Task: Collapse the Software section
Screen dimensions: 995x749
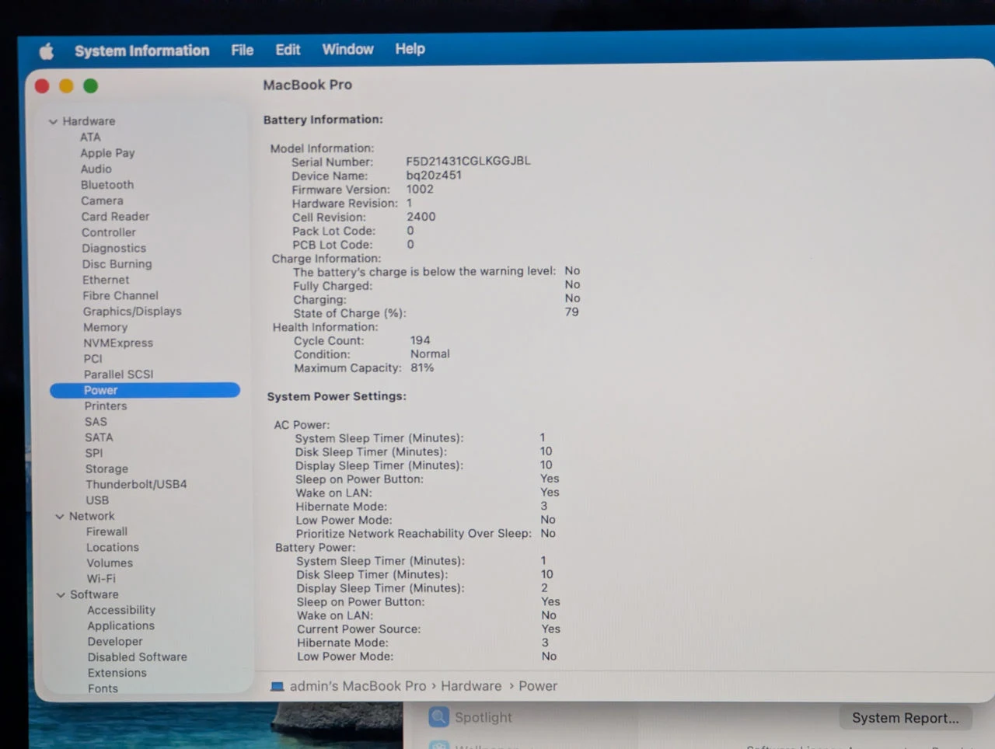Action: 61,594
